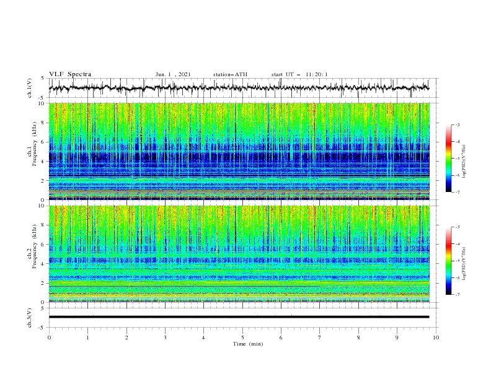491x379 pixels.
Task: Click the "ch.3(V)" axis label
Action: point(30,318)
